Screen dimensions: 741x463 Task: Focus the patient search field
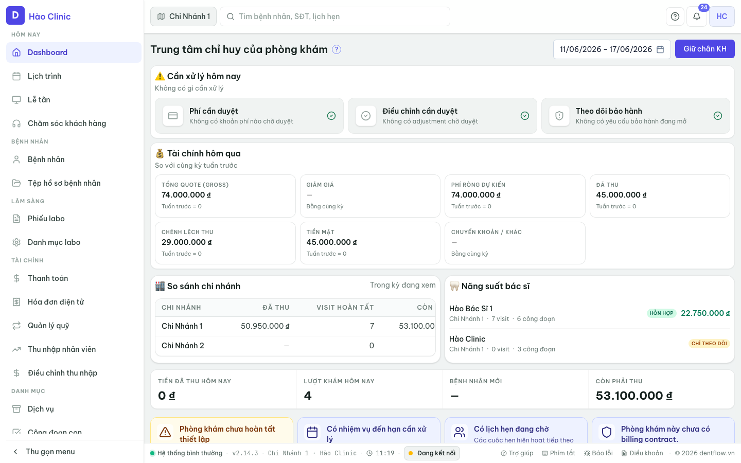pyautogui.click(x=335, y=16)
